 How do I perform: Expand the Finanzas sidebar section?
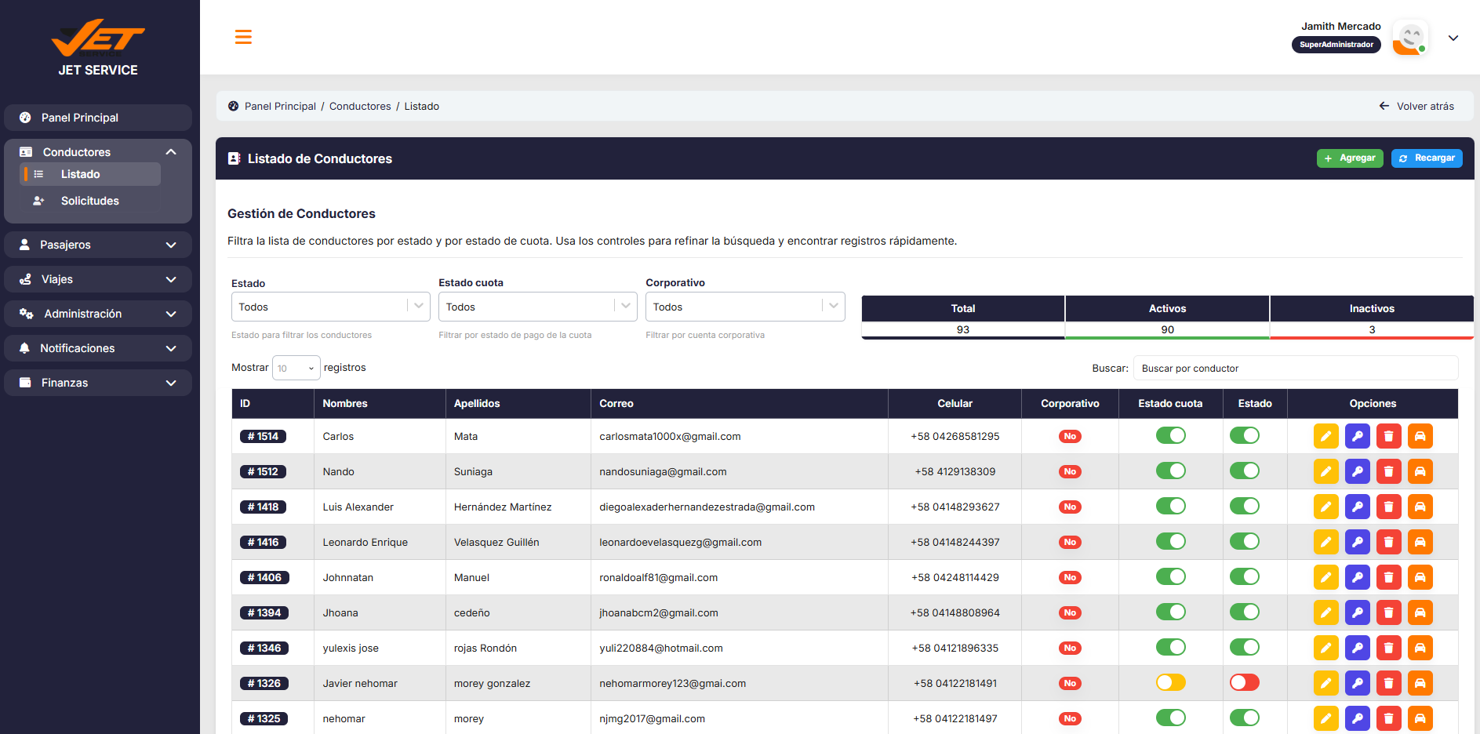click(98, 383)
